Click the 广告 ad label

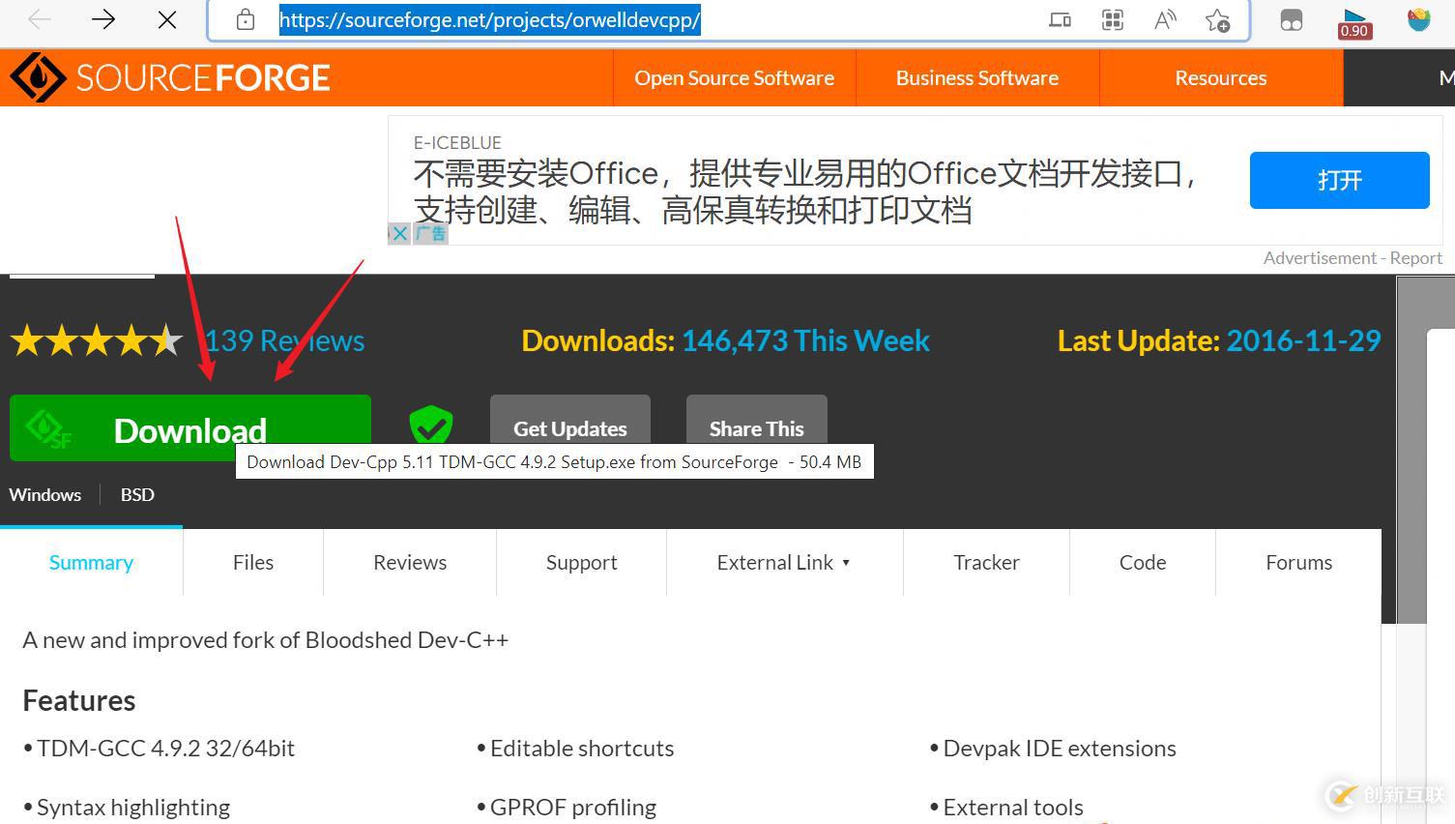[x=431, y=233]
